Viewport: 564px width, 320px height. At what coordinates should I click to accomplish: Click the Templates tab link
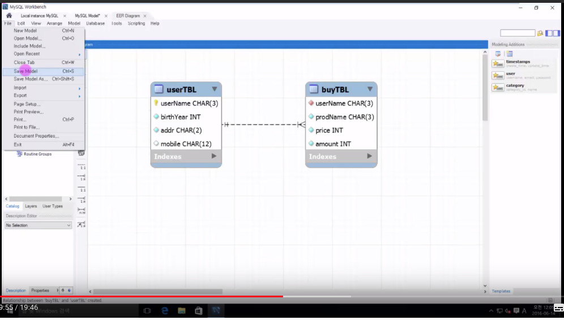coord(501,291)
